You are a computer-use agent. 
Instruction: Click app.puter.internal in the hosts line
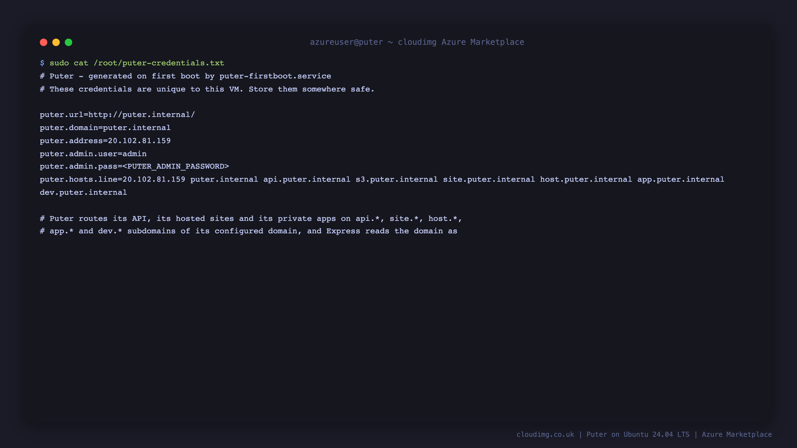(681, 179)
